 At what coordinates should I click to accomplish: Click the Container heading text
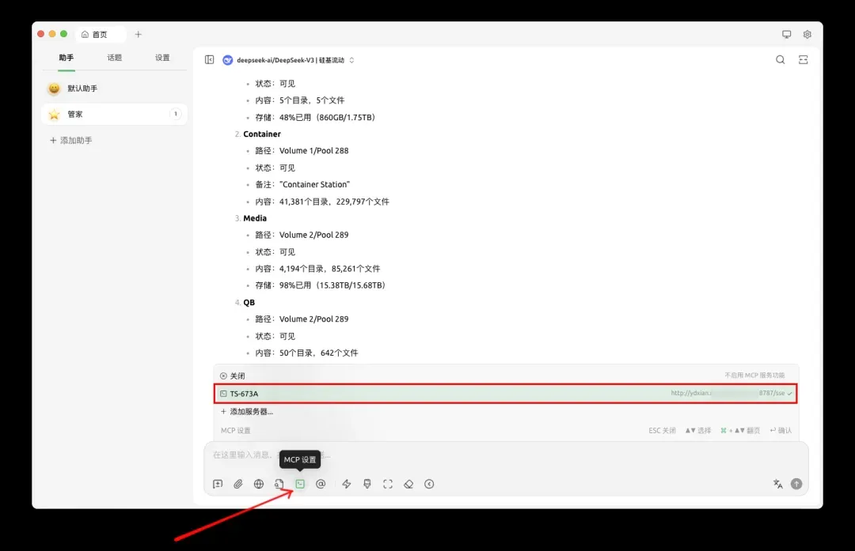point(262,134)
